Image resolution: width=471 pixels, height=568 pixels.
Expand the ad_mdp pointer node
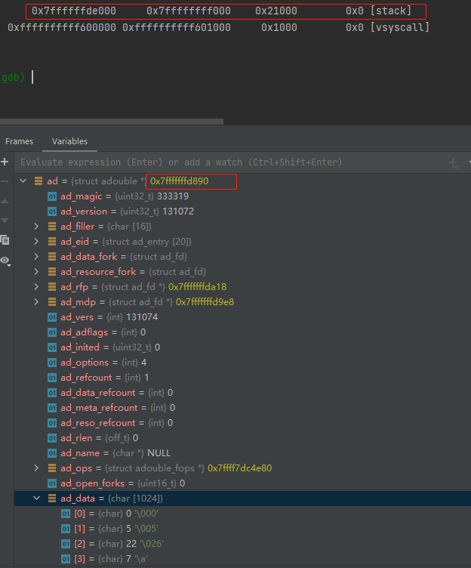coord(36,302)
